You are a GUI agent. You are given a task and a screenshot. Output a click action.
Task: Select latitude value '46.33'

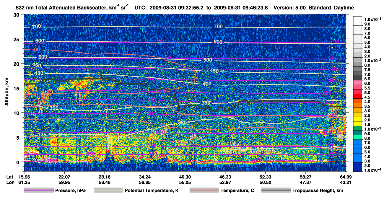[x=225, y=177]
